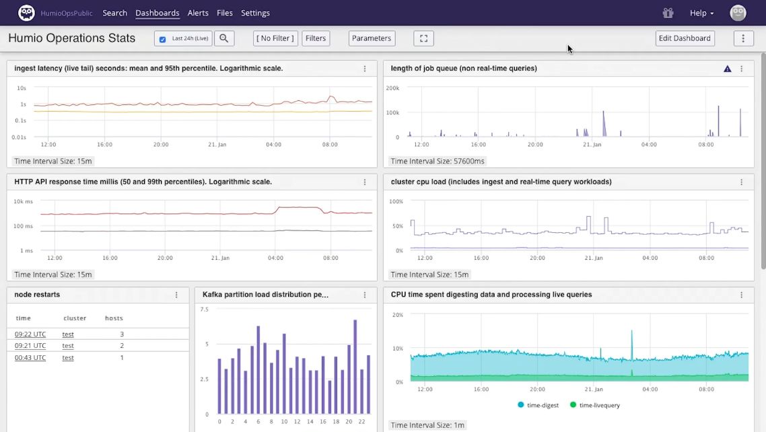The image size is (766, 432).
Task: Click test cluster link in 09:22 row
Action: [68, 334]
